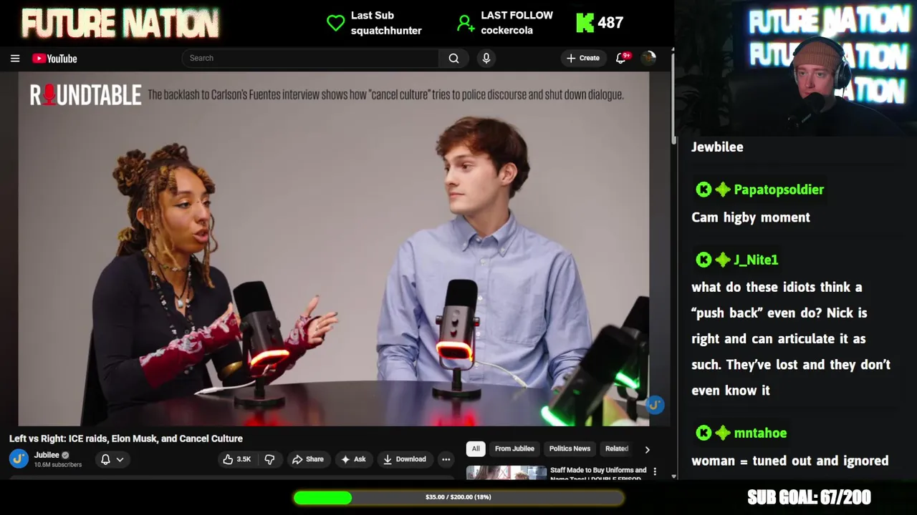The height and width of the screenshot is (515, 917).
Task: Like the video with 3.5K likes
Action: pos(237,459)
